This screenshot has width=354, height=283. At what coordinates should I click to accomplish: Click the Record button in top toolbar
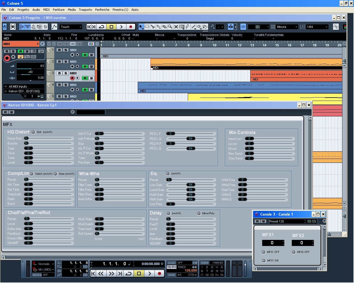[x=131, y=27]
